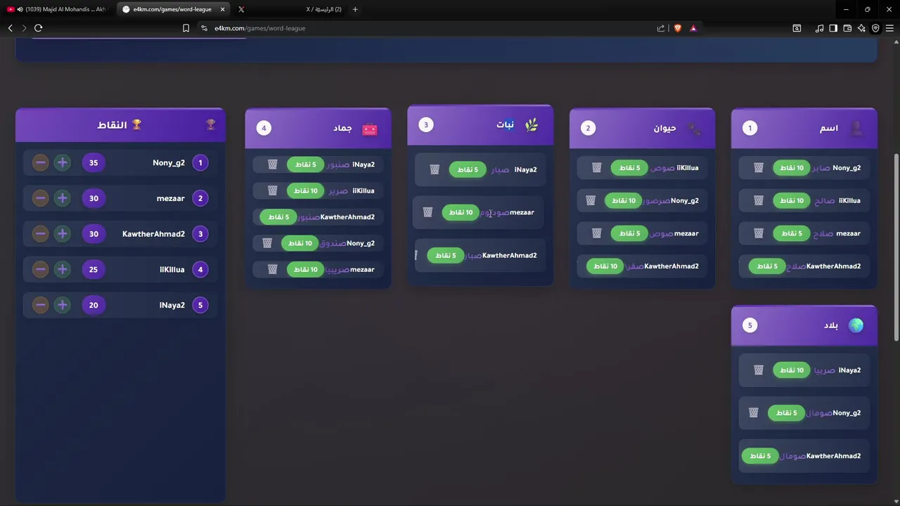Viewport: 900px width, 506px height.
Task: Delete mezaar's answer in the حيوان column
Action: 597,233
